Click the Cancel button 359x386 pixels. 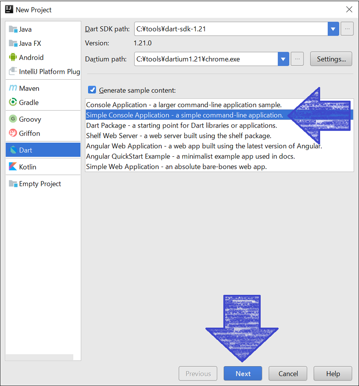point(288,373)
